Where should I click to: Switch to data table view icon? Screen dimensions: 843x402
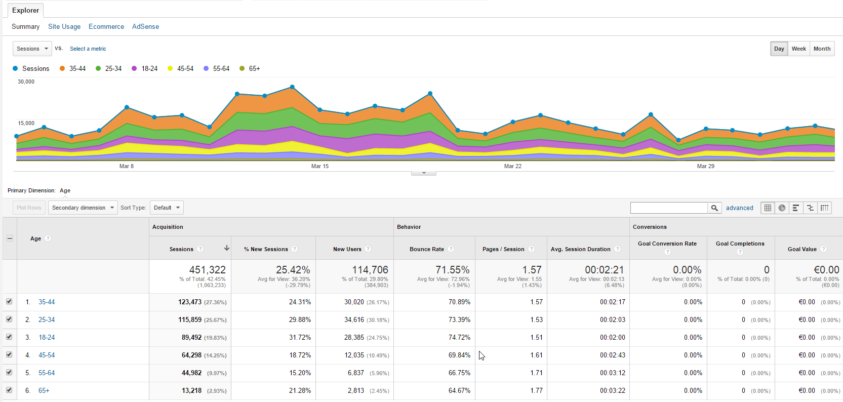(x=768, y=208)
